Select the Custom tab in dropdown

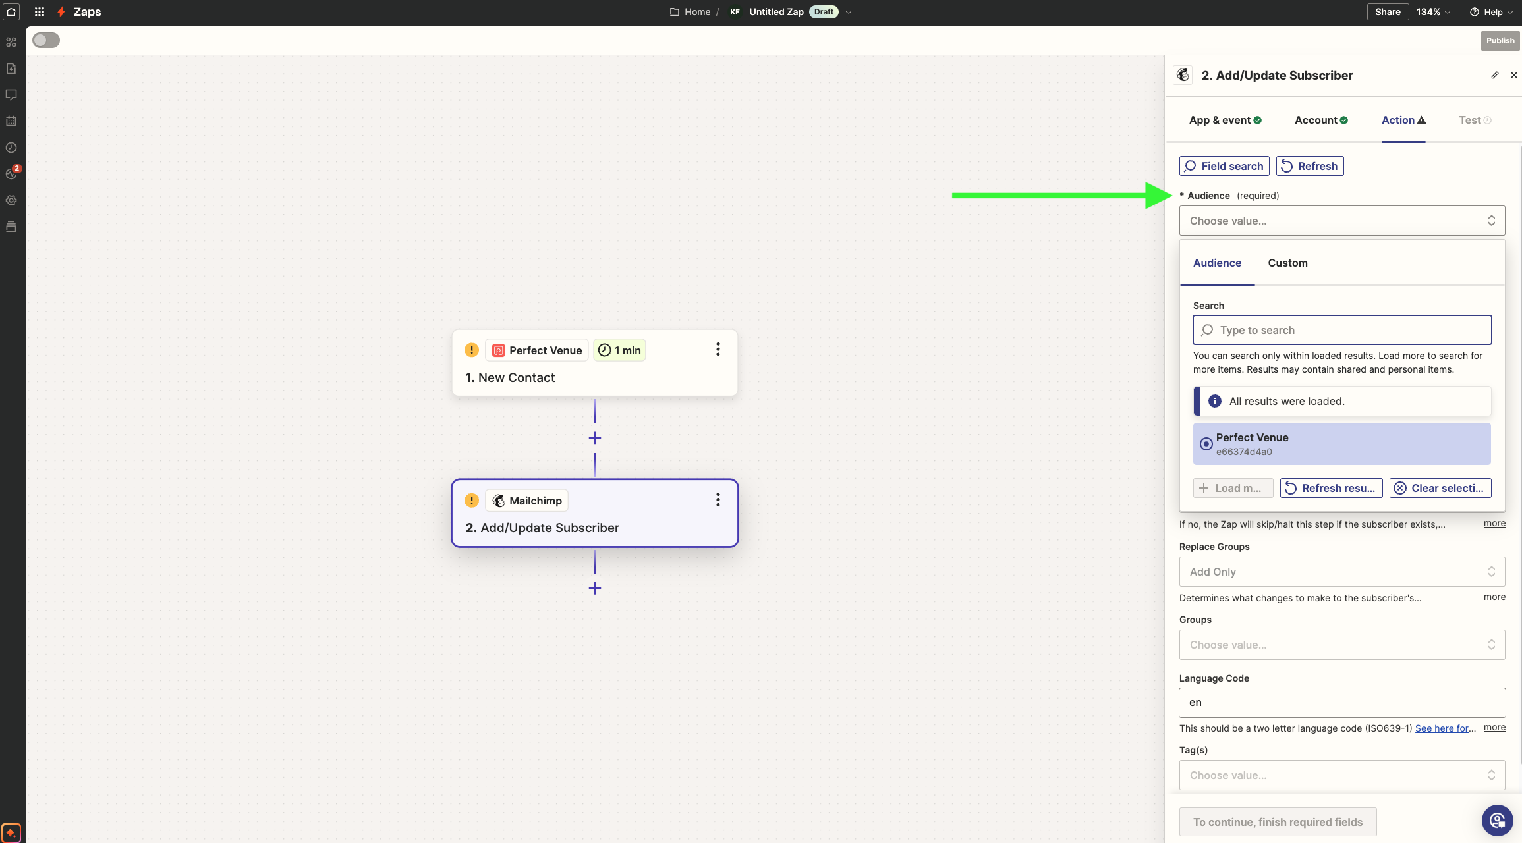(1287, 263)
